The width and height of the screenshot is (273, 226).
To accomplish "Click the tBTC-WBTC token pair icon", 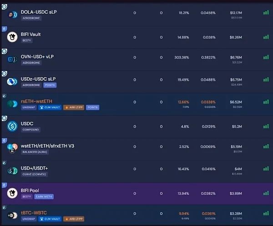I will click(12, 215).
